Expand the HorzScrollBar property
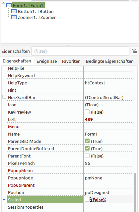 (4, 97)
